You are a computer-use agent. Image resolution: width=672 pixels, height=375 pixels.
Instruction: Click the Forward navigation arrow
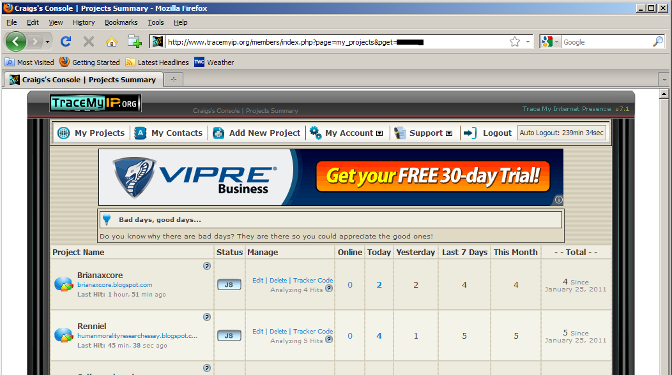tap(35, 41)
